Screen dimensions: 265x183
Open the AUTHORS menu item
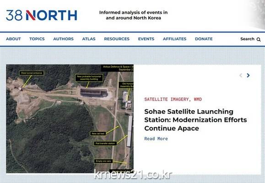pos(63,39)
